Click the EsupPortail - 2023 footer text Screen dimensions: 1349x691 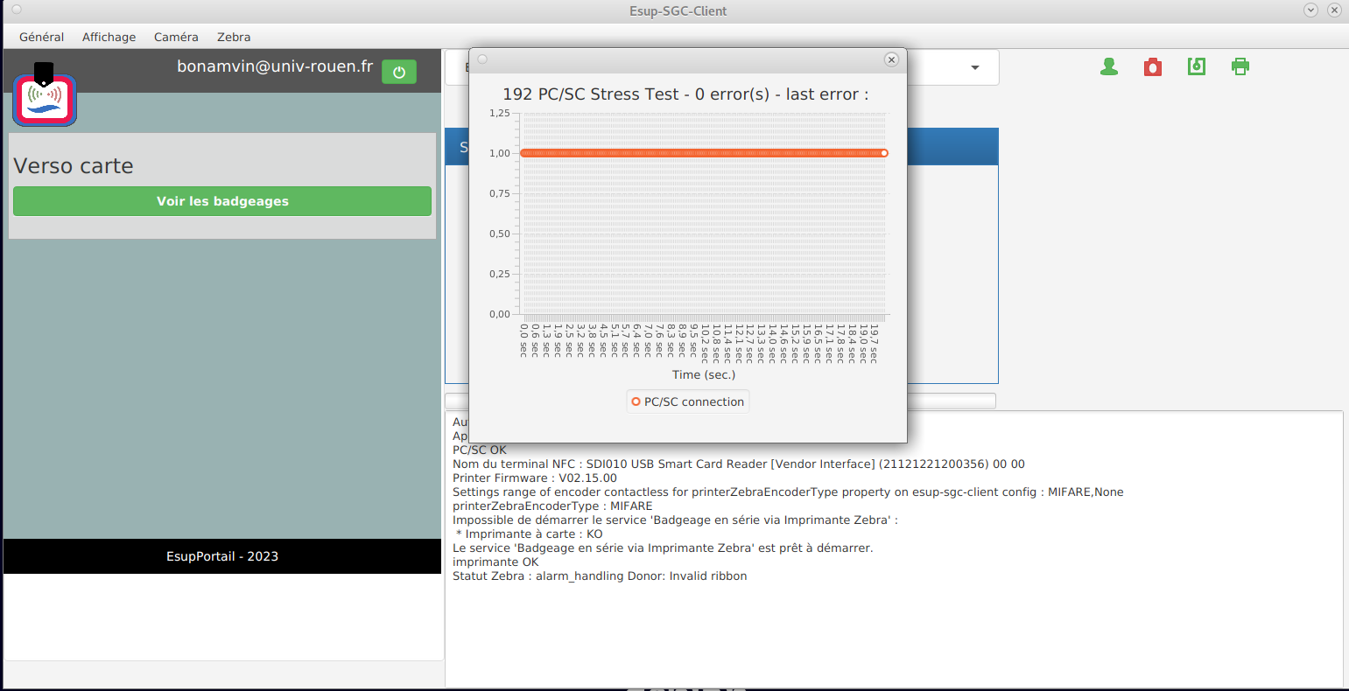click(222, 556)
